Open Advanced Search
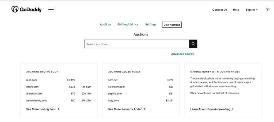The height and width of the screenshot is (122, 274). click(x=182, y=54)
